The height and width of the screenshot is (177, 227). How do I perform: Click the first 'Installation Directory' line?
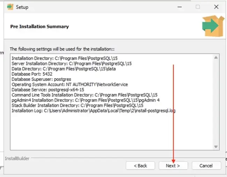[65, 59]
